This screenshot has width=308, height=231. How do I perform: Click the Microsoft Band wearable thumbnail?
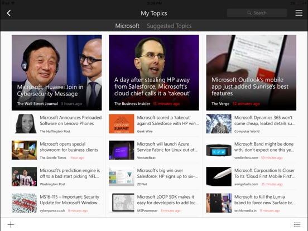coord(219,150)
